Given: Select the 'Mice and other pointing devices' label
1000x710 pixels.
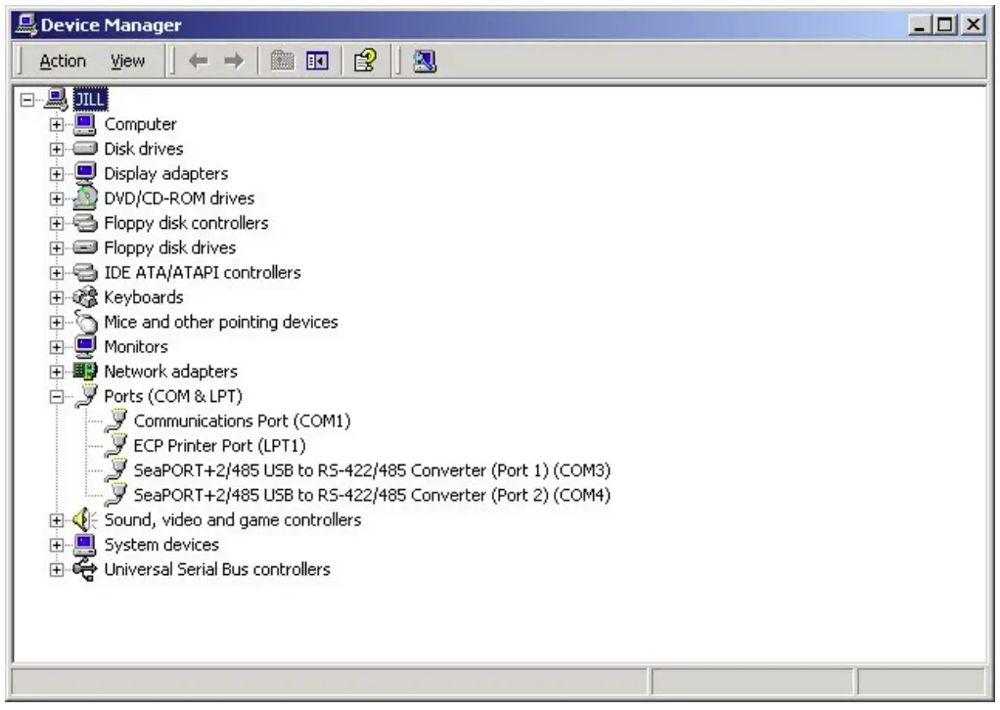Looking at the screenshot, I should click(221, 323).
